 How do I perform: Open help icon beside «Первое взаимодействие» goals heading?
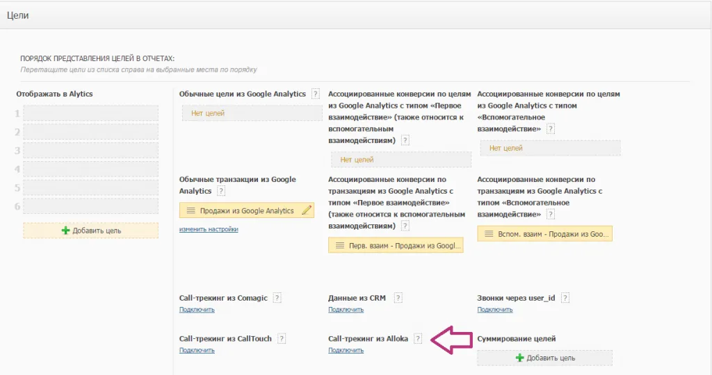point(405,140)
